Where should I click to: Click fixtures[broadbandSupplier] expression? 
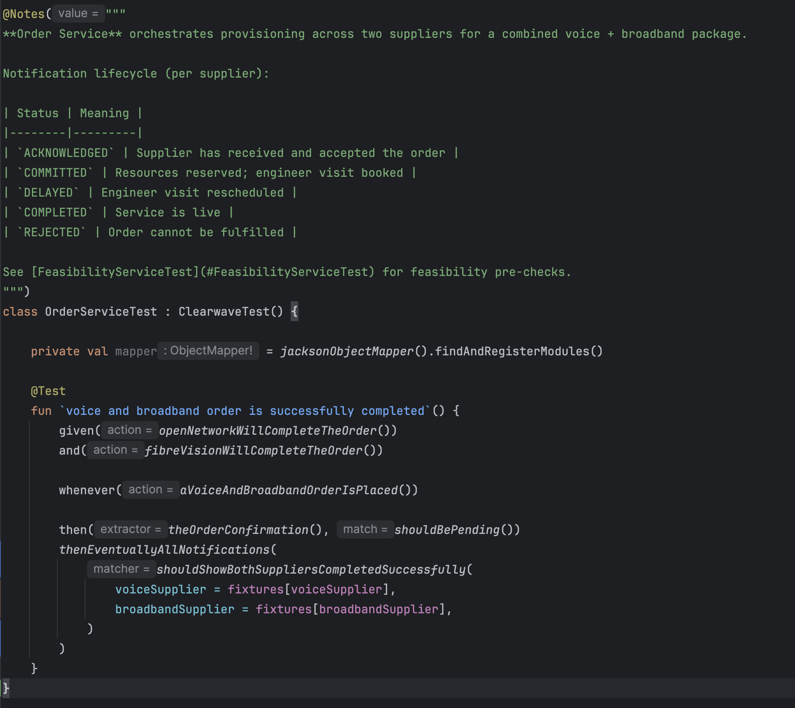[351, 609]
